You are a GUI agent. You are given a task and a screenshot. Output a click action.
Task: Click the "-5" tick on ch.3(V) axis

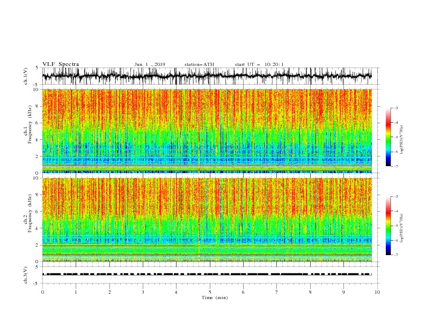coord(36,284)
